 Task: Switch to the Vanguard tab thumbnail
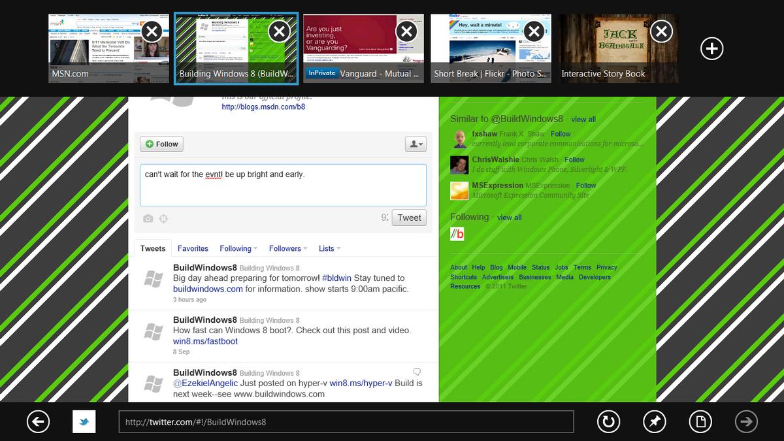point(363,48)
